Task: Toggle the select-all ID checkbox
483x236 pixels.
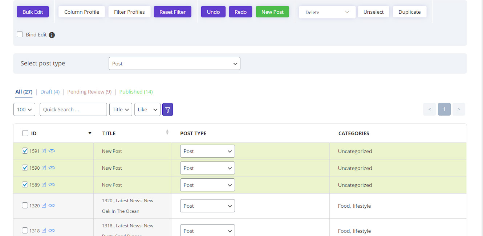Action: point(25,133)
